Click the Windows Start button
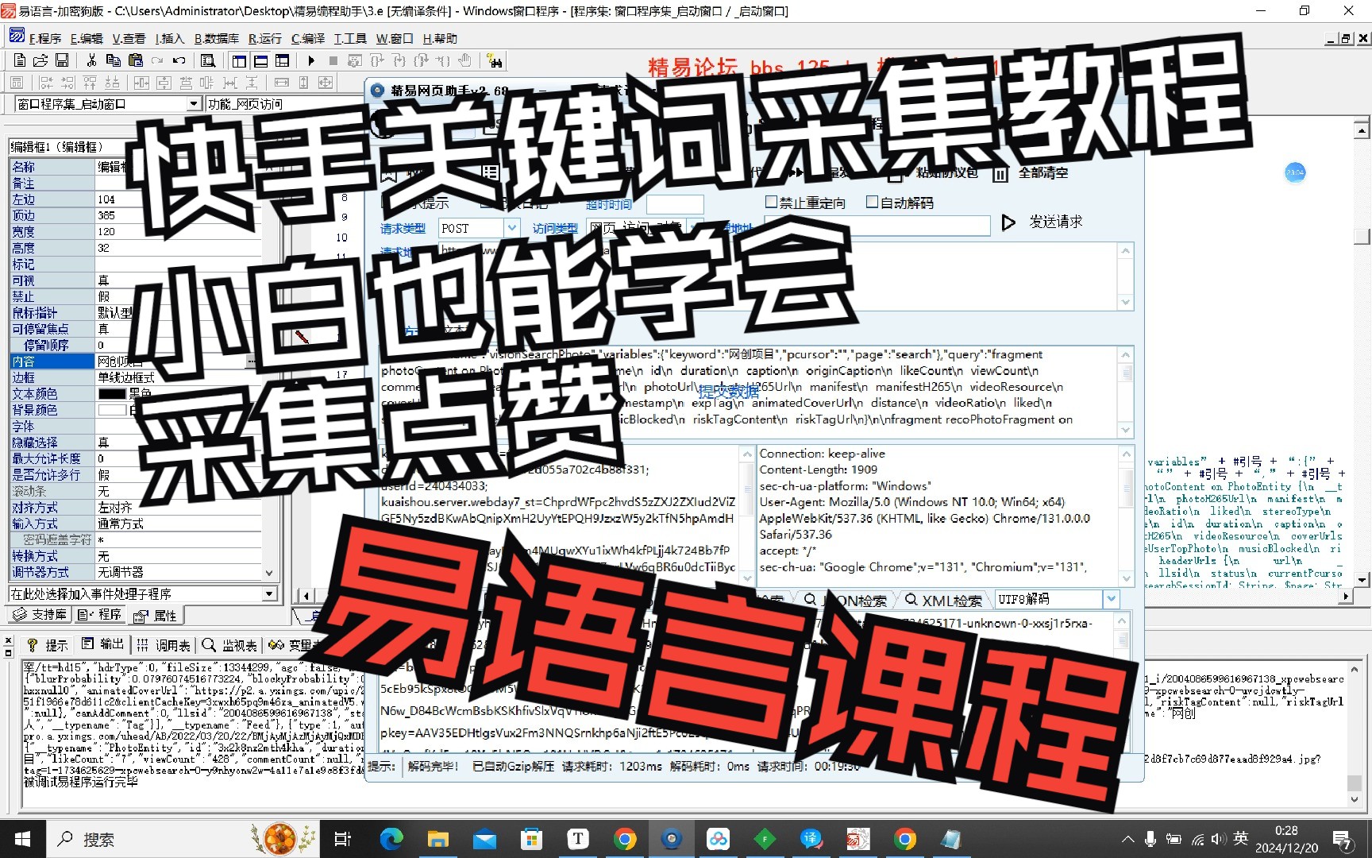 pos(22,839)
